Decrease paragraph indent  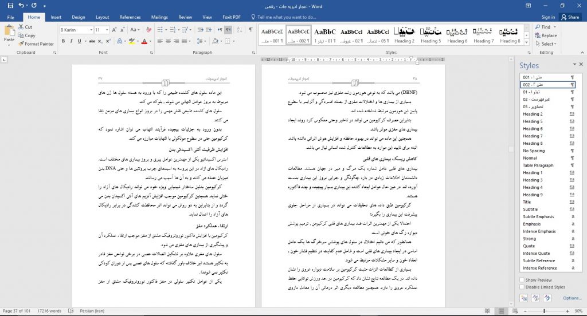200,30
